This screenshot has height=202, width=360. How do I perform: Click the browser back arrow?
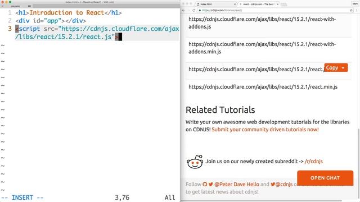(x=183, y=10)
